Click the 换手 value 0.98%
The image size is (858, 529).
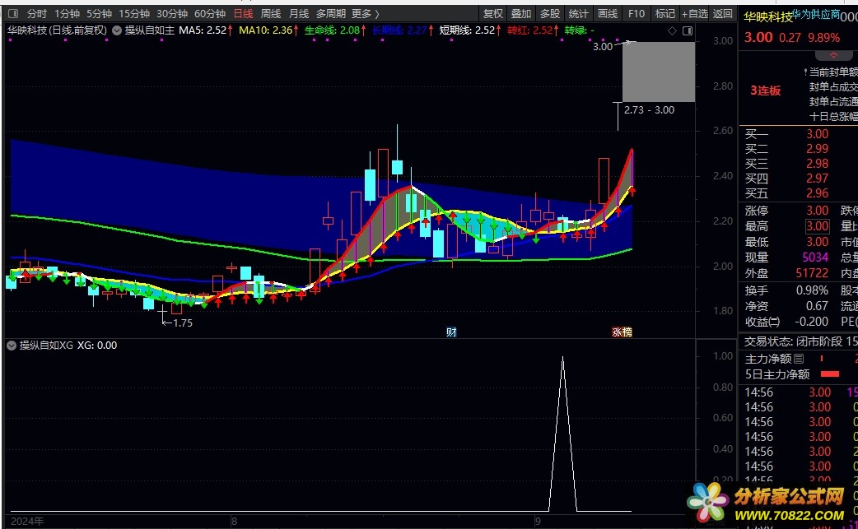tap(812, 290)
